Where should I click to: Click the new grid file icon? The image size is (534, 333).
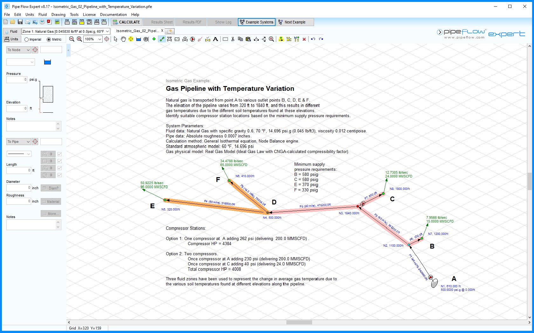click(x=5, y=22)
